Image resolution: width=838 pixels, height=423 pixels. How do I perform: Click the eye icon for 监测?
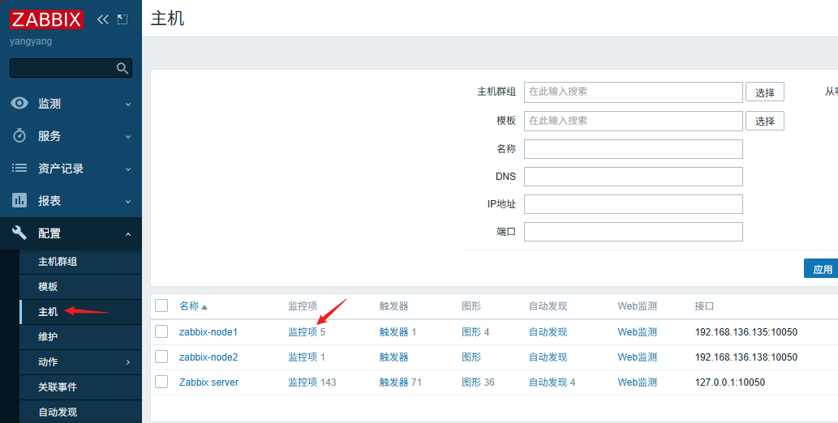(19, 103)
